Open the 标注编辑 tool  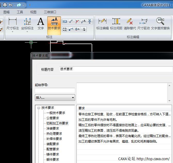103,24
